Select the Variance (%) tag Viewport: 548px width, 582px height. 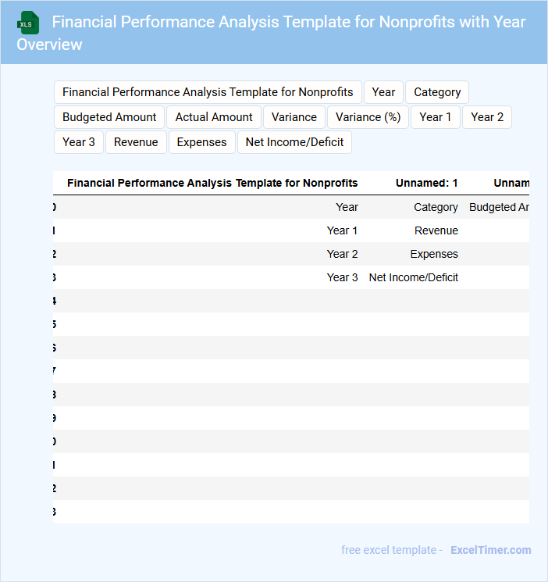tap(368, 117)
